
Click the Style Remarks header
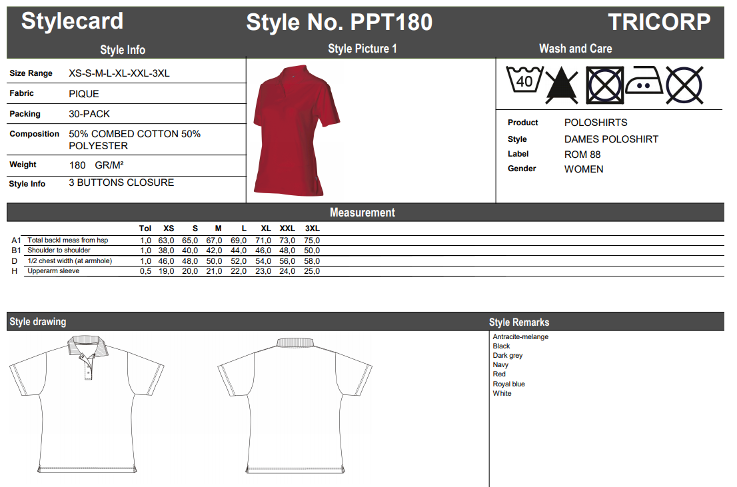point(519,322)
